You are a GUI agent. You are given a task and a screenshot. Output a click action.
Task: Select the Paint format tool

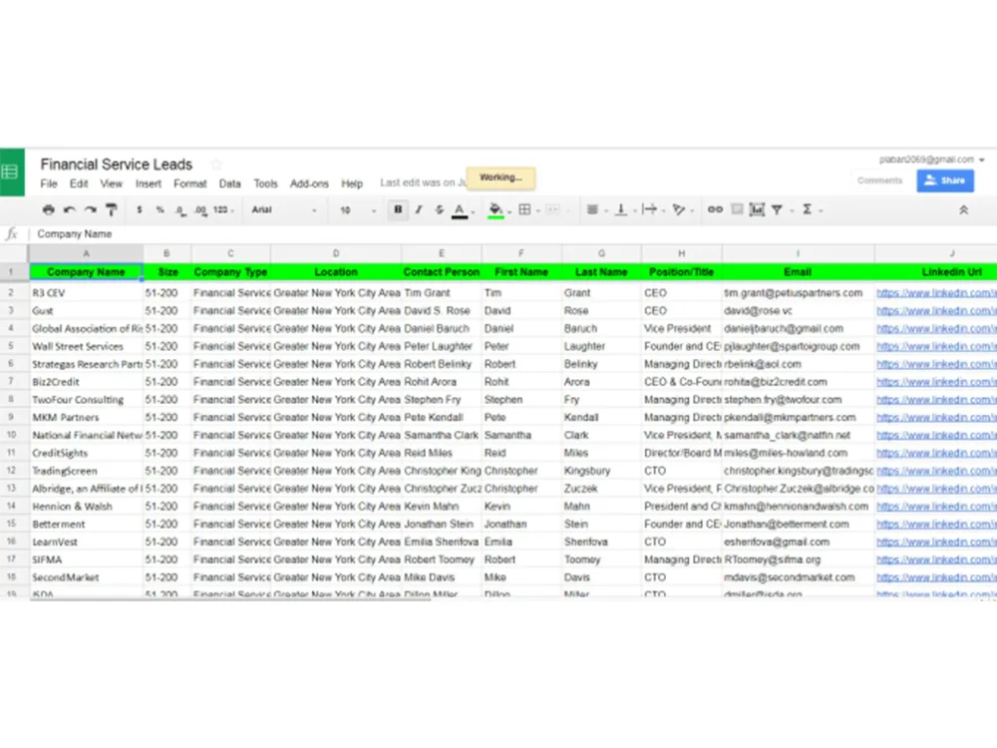(112, 209)
